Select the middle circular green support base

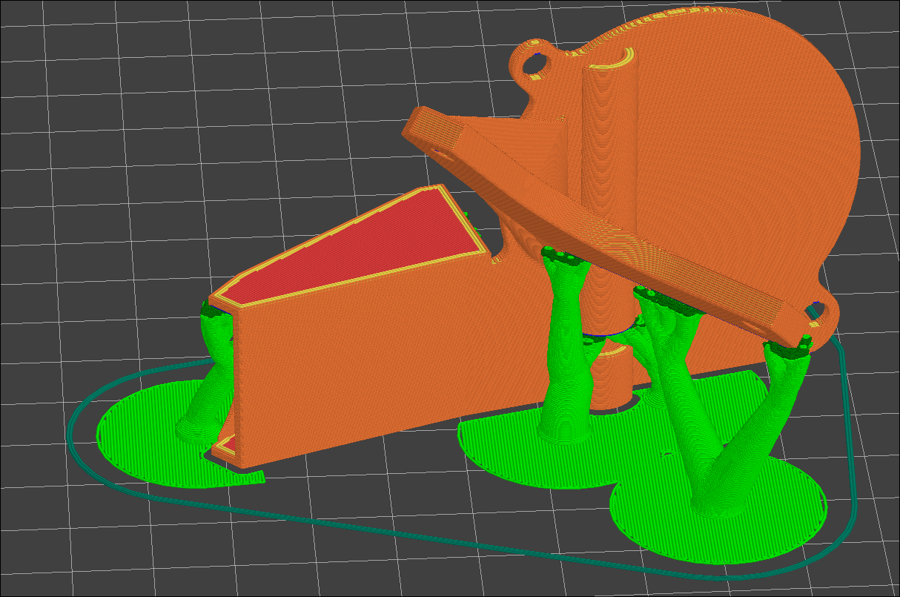[x=512, y=452]
